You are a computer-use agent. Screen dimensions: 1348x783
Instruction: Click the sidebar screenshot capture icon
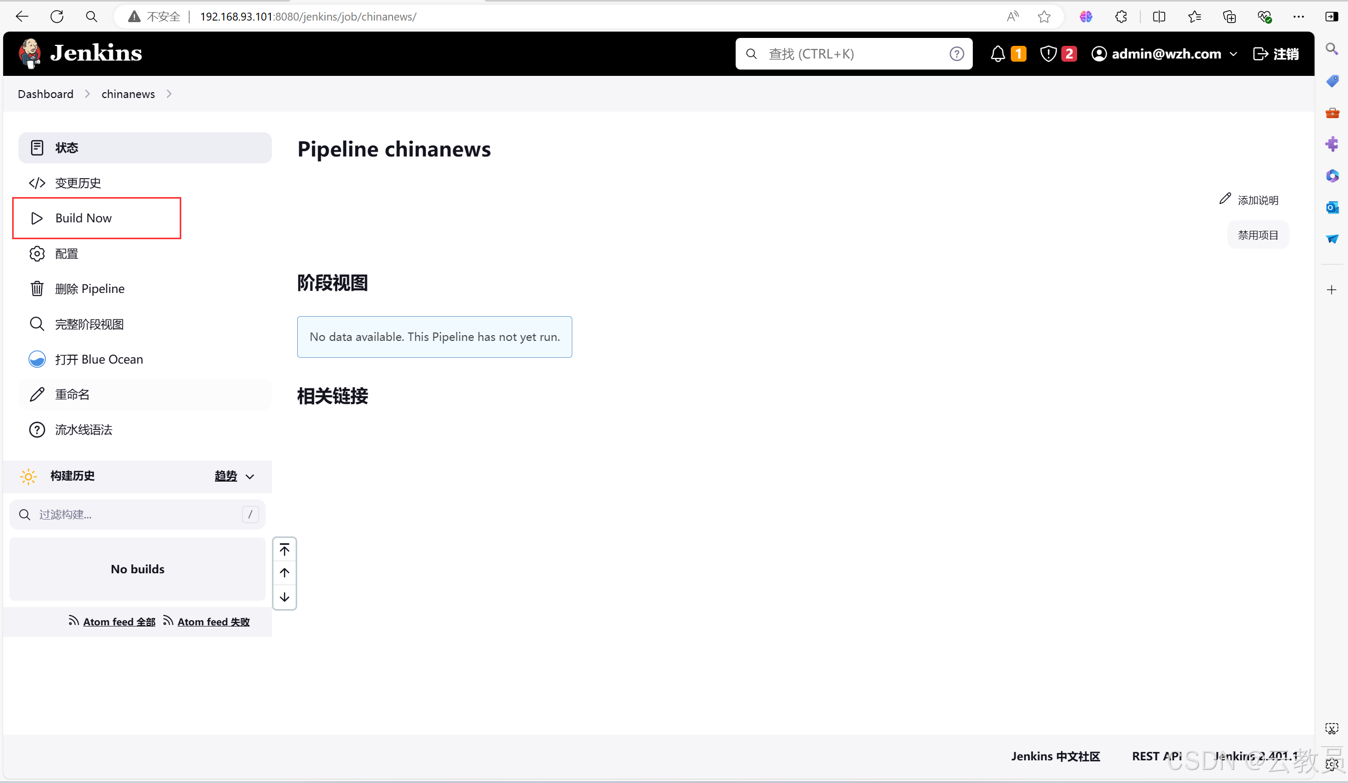click(1332, 729)
